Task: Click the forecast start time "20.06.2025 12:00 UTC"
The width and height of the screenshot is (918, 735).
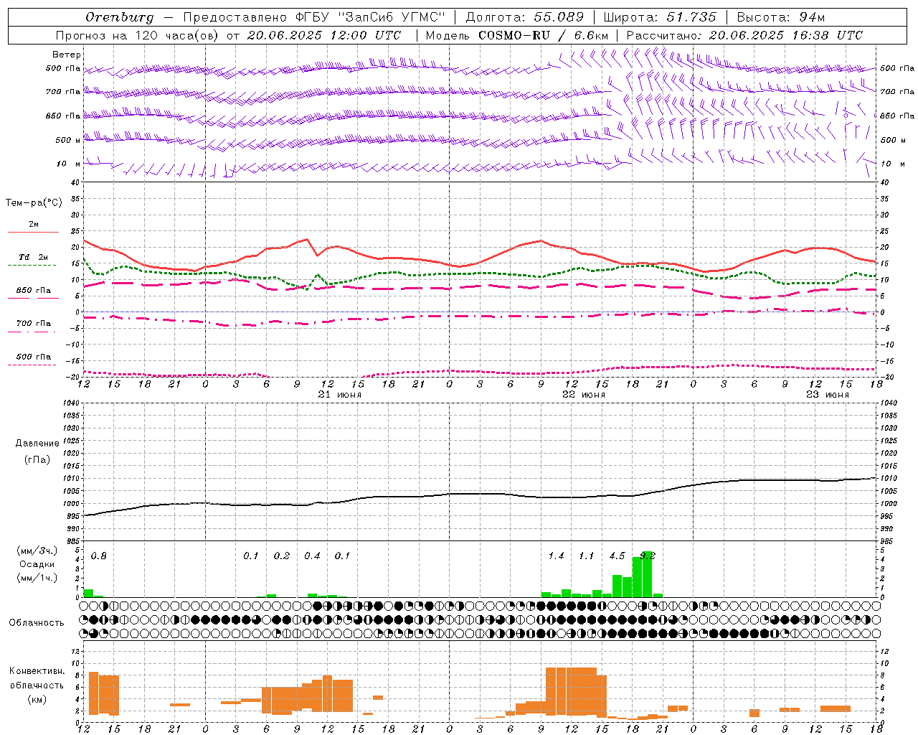Action: 323,35
